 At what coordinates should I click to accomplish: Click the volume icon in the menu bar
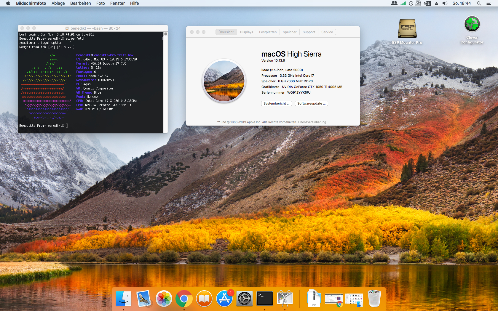pyautogui.click(x=445, y=3)
